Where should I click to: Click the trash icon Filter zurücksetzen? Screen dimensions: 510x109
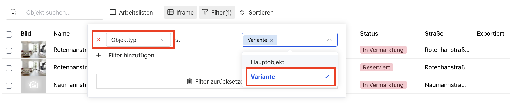(x=189, y=81)
